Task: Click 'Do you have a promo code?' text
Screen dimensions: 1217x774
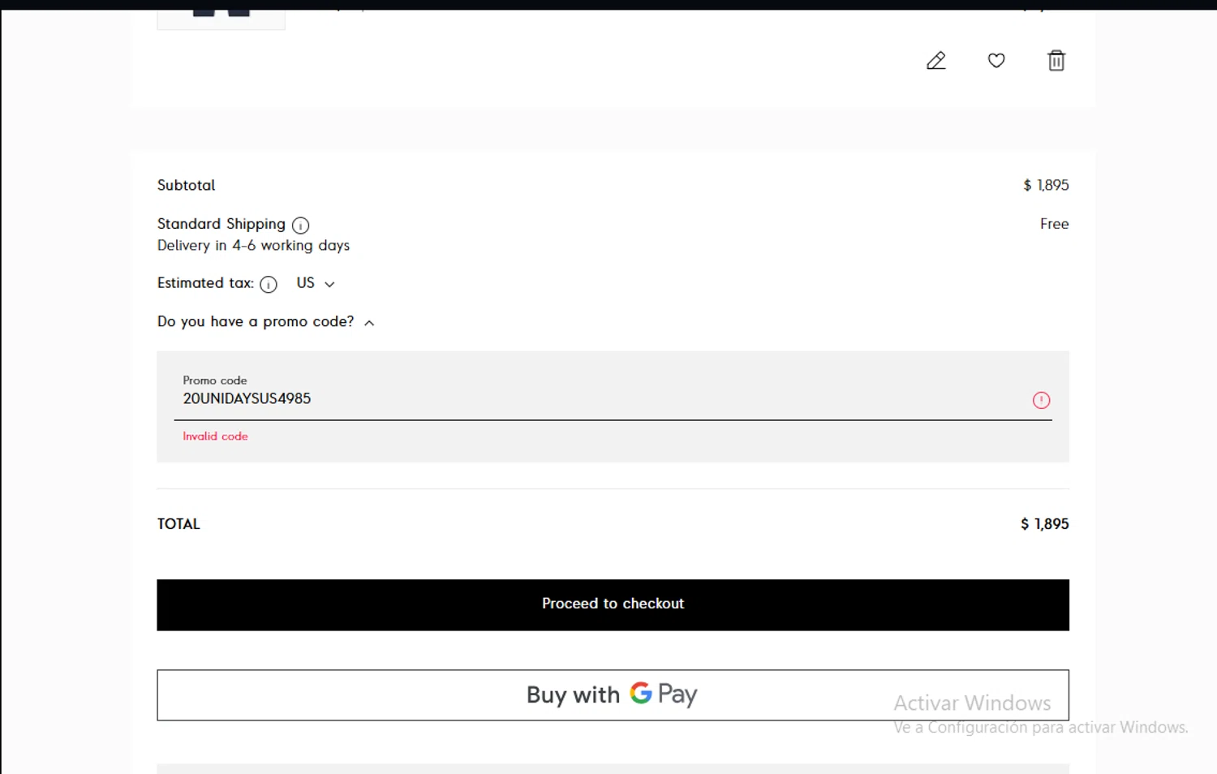Action: 256,321
